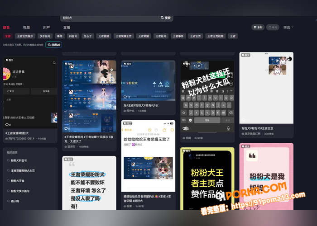The image size is (317, 226).
Task: Open the 视频 tab
Action: 26,28
